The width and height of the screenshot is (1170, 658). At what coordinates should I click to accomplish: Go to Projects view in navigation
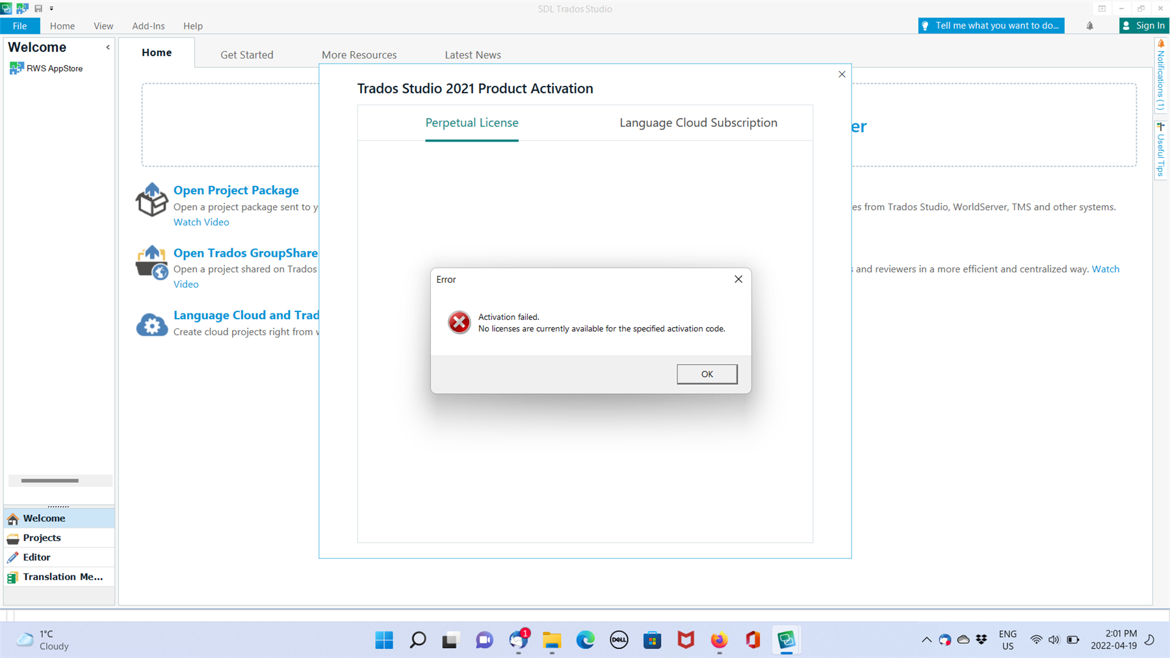click(x=59, y=538)
